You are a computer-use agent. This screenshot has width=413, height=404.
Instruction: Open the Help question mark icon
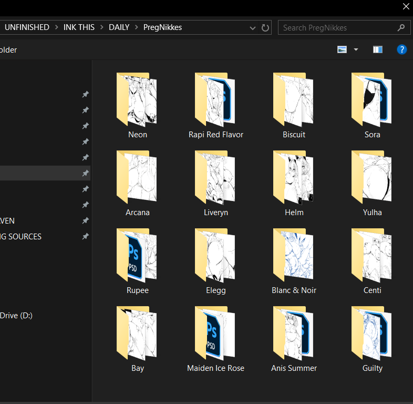(401, 49)
